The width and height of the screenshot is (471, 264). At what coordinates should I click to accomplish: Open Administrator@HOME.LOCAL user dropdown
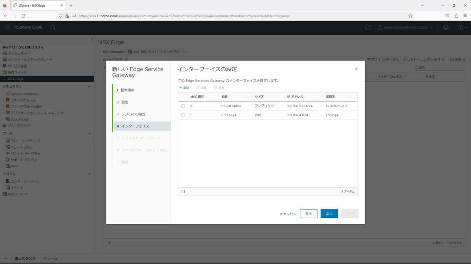(405, 27)
